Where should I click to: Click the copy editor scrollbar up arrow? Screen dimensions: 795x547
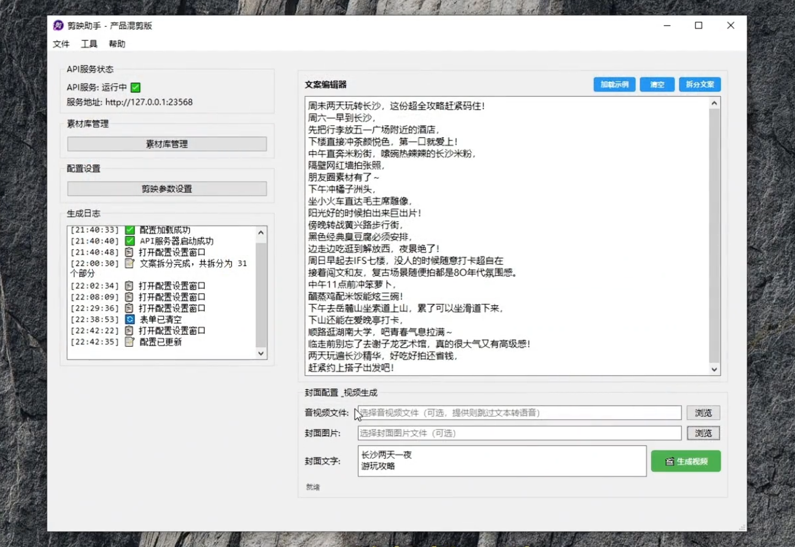tap(714, 103)
